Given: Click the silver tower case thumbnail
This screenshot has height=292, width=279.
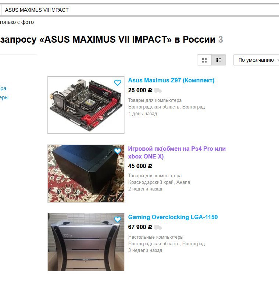Looking at the screenshot, I should click(86, 242).
